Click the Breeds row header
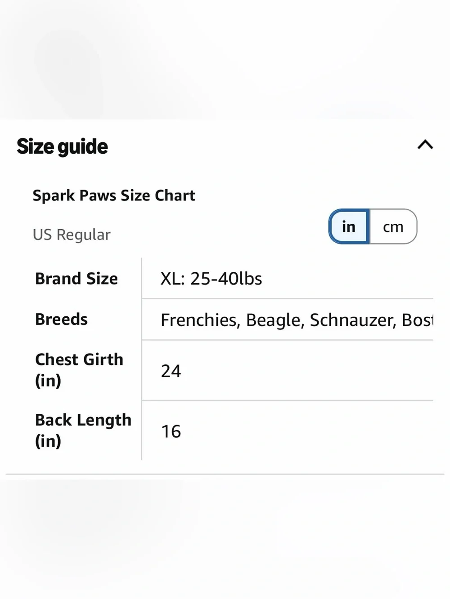 coord(61,319)
